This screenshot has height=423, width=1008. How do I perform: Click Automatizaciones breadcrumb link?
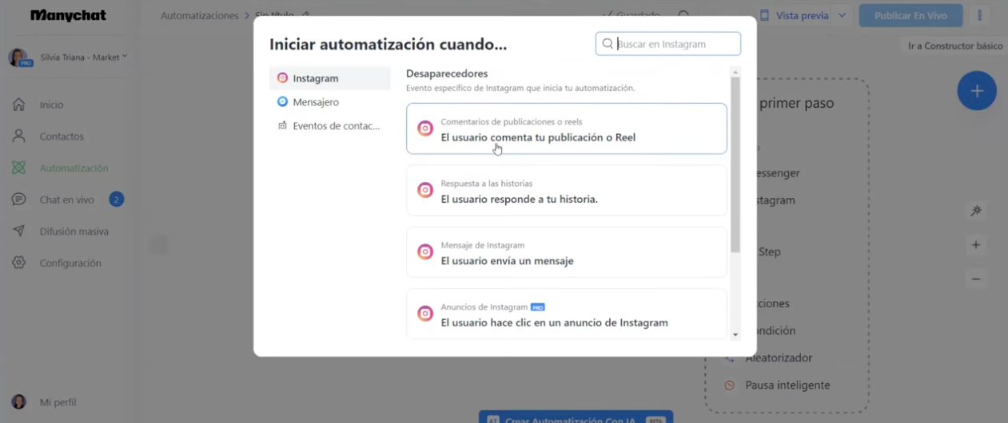click(200, 15)
